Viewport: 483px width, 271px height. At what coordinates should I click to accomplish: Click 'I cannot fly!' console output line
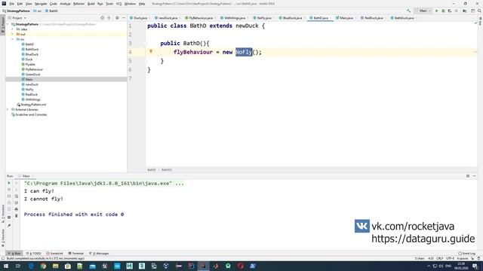coord(44,199)
